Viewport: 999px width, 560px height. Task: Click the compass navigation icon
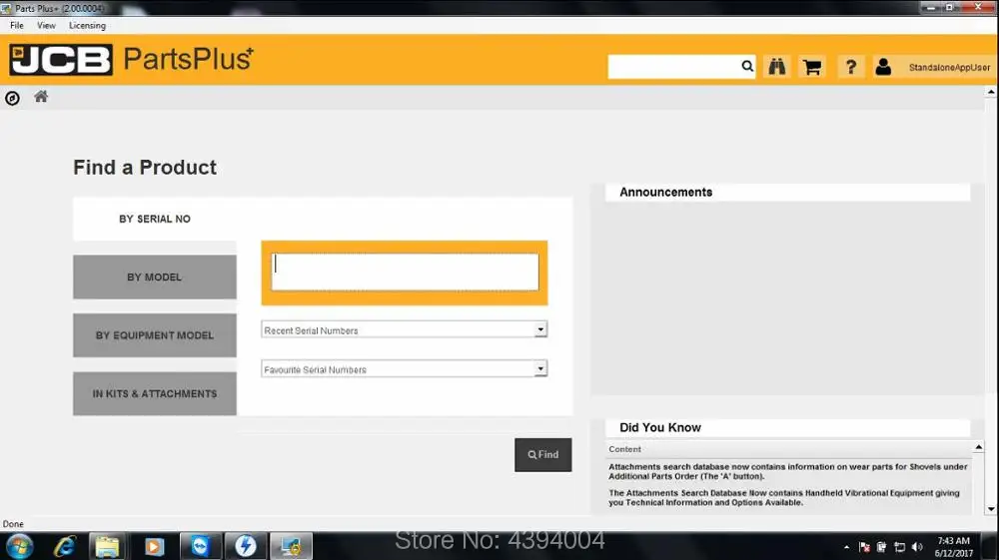pyautogui.click(x=12, y=98)
